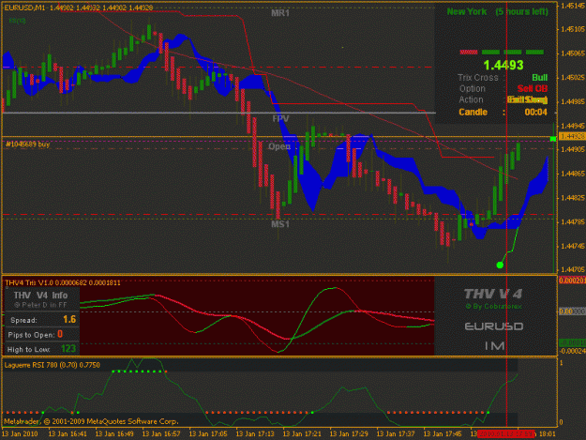Click the #1045689 buy order label
This screenshot has height=440, width=586.
pyautogui.click(x=27, y=144)
